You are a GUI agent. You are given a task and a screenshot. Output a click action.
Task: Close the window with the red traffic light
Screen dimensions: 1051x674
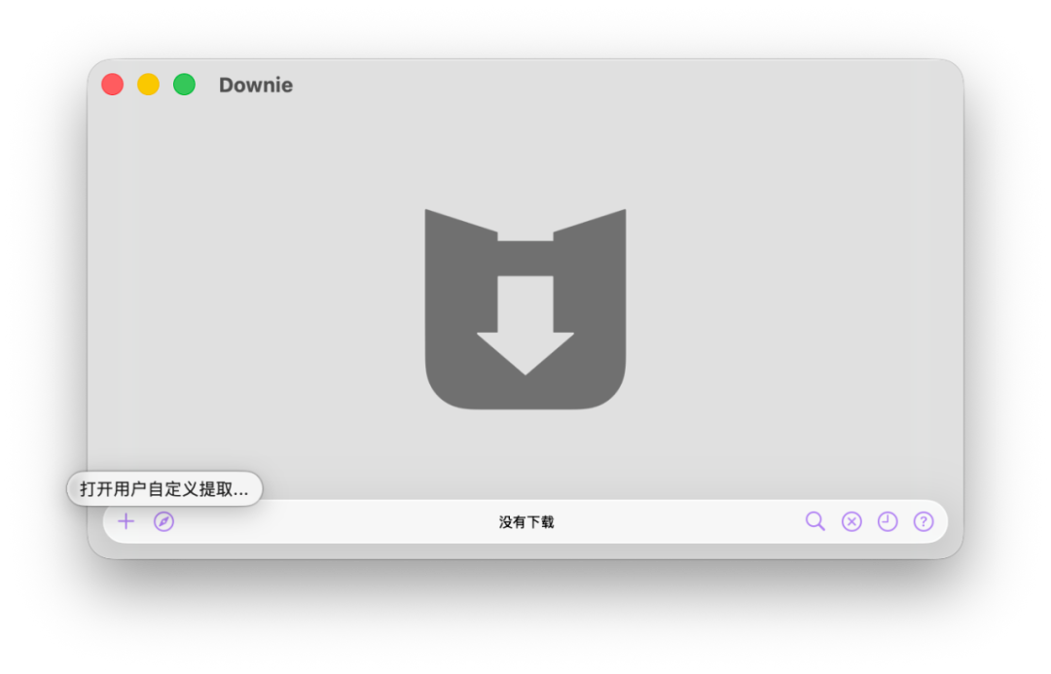tap(112, 85)
